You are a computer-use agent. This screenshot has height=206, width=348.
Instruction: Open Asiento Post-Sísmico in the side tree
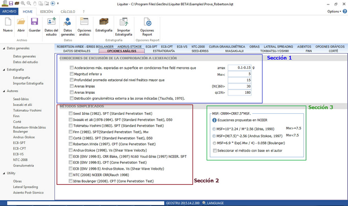click(x=28, y=192)
